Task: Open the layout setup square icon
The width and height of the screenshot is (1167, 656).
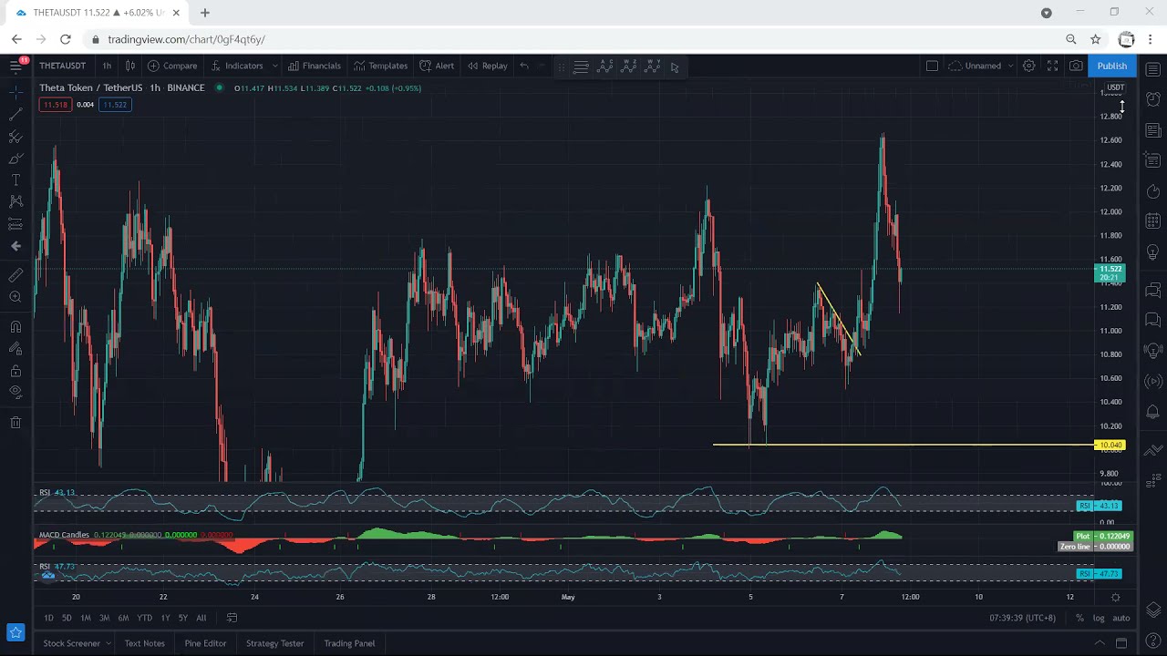Action: coord(932,66)
